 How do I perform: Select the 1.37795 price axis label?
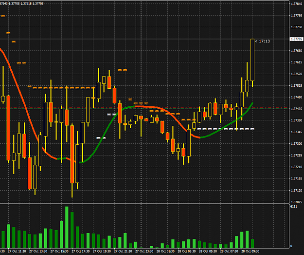(x=297, y=15)
